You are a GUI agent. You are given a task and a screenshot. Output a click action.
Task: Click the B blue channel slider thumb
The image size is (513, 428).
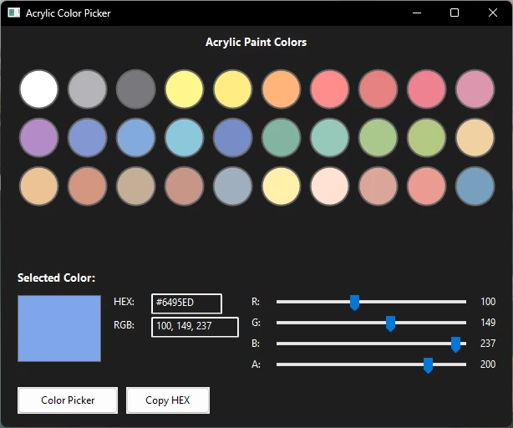coord(455,344)
